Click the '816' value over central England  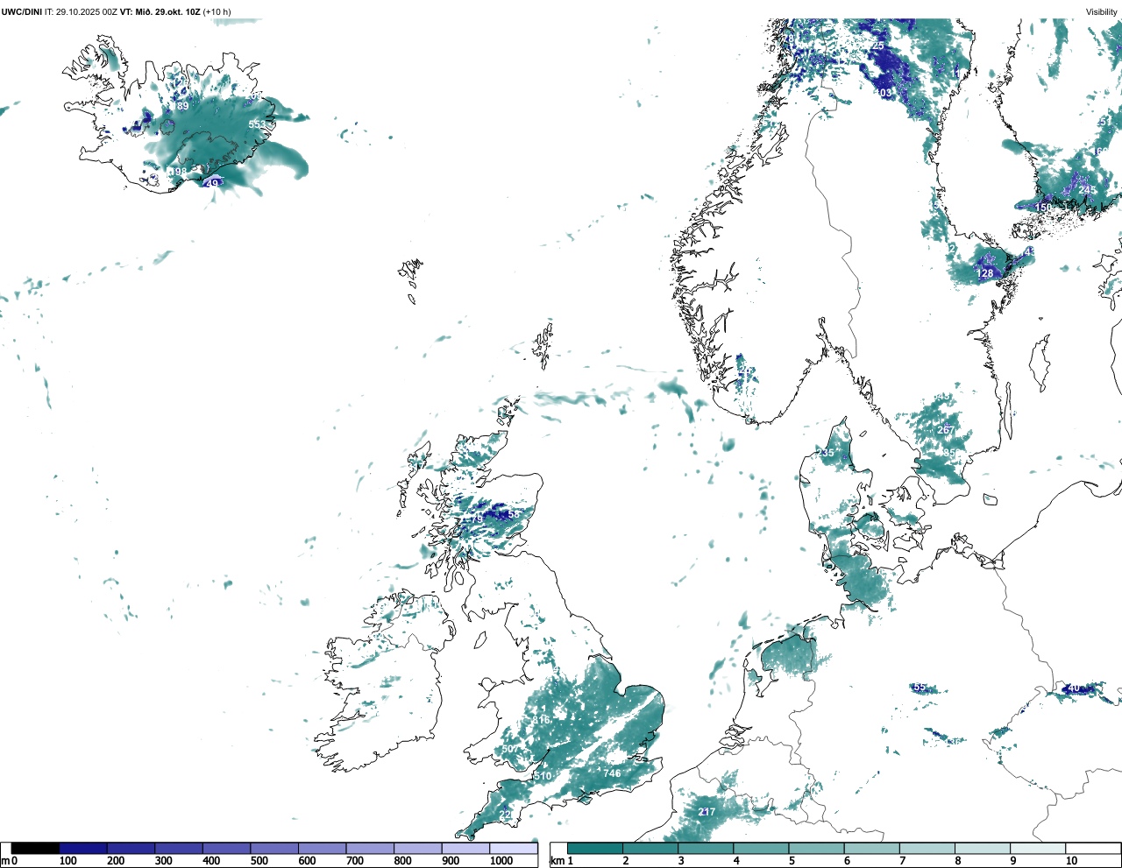pyautogui.click(x=541, y=720)
